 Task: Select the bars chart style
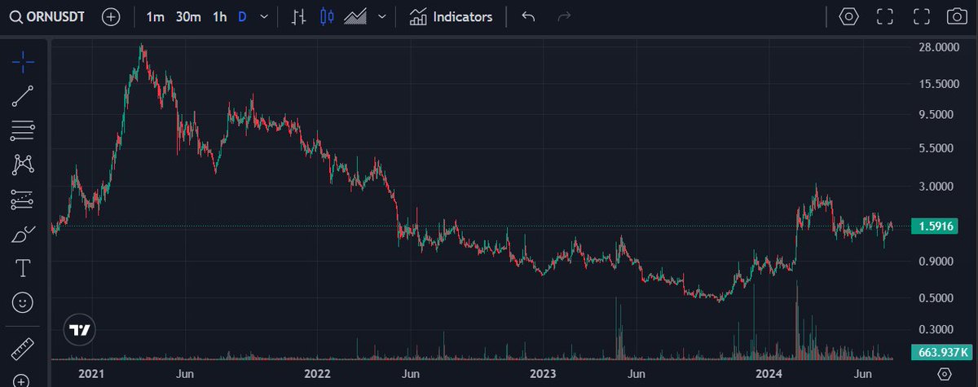coord(299,16)
